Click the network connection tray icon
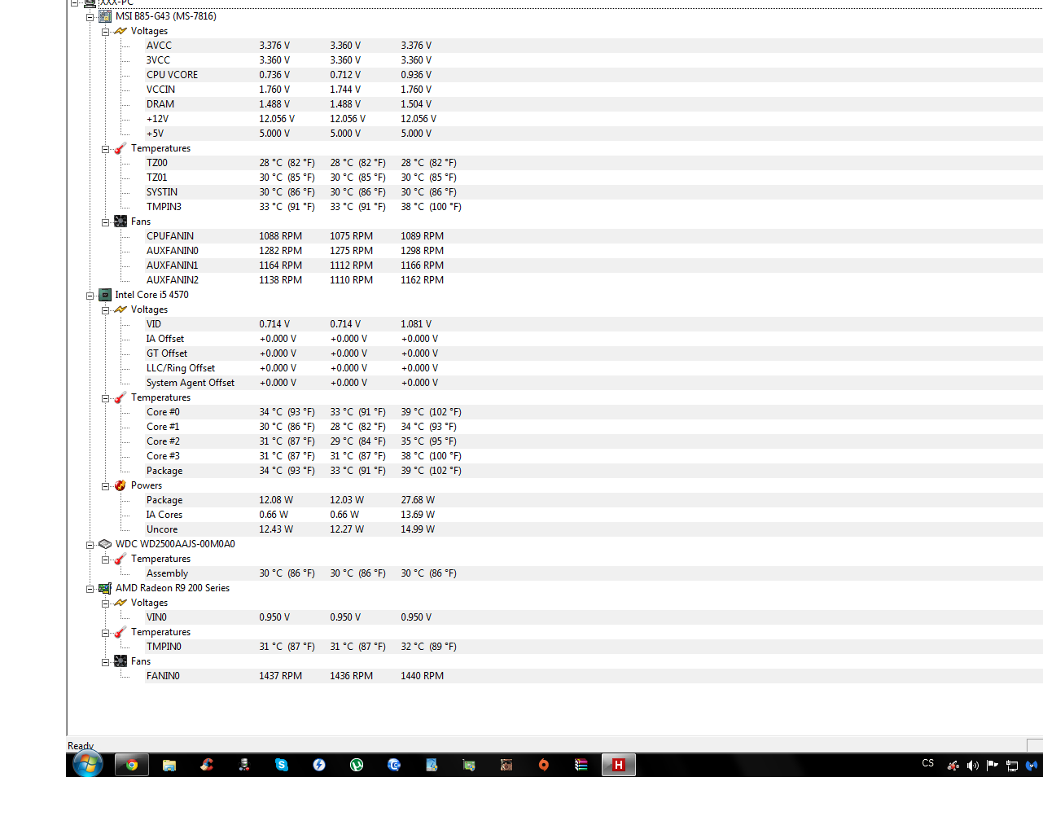 tap(1012, 766)
